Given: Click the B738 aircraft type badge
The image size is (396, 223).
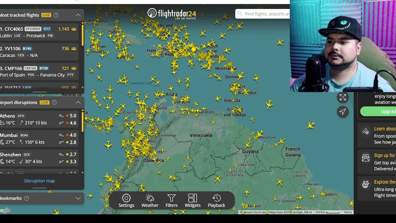Looking at the screenshot, I should (x=44, y=68).
